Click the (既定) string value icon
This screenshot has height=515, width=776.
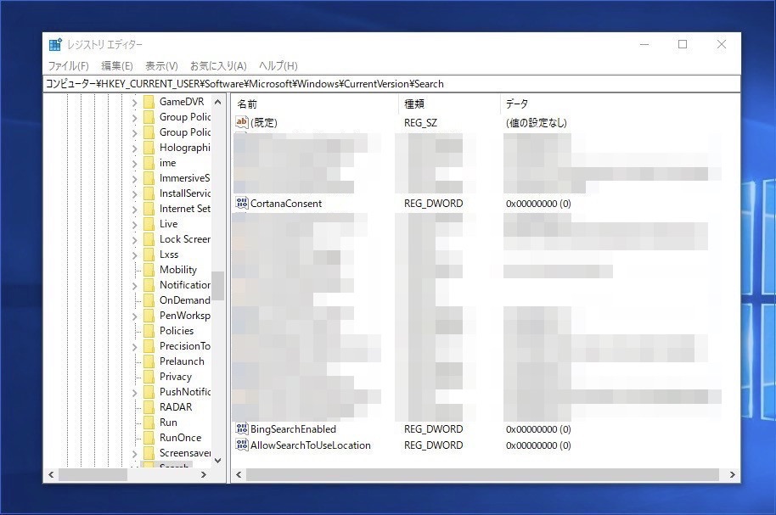point(241,121)
